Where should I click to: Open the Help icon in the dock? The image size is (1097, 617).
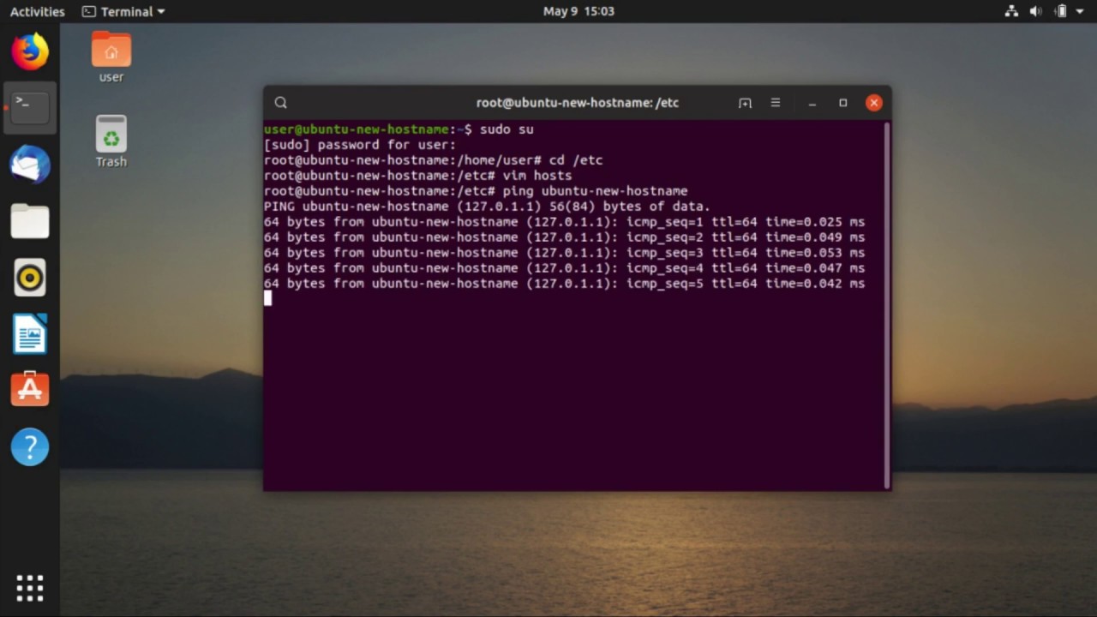pyautogui.click(x=30, y=446)
